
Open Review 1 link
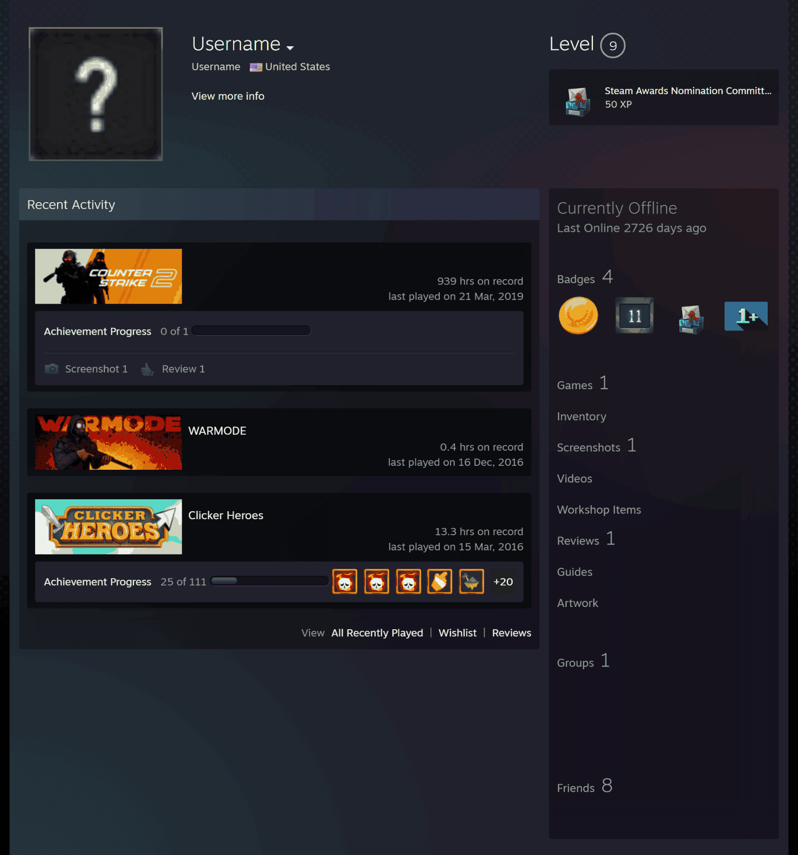[x=183, y=369]
